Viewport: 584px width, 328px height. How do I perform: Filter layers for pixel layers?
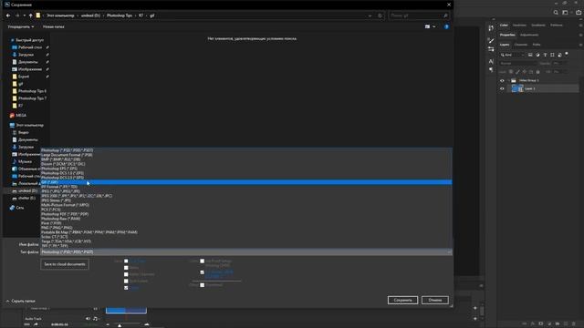pos(530,55)
